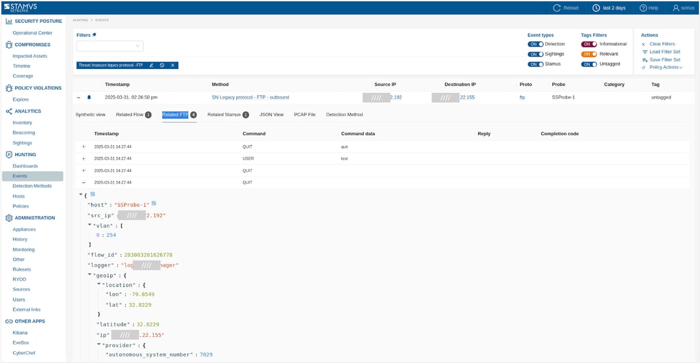Open Operational Center in sidebar
Screen dimensions: 700x363
click(33, 33)
